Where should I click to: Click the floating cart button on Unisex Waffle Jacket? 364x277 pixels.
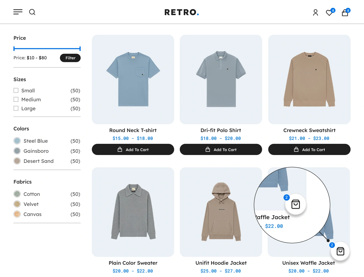pyautogui.click(x=340, y=251)
